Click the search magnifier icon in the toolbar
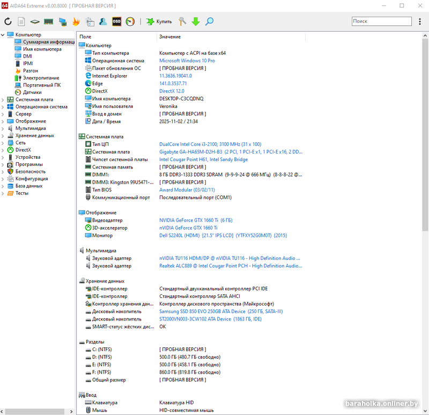 point(210,21)
